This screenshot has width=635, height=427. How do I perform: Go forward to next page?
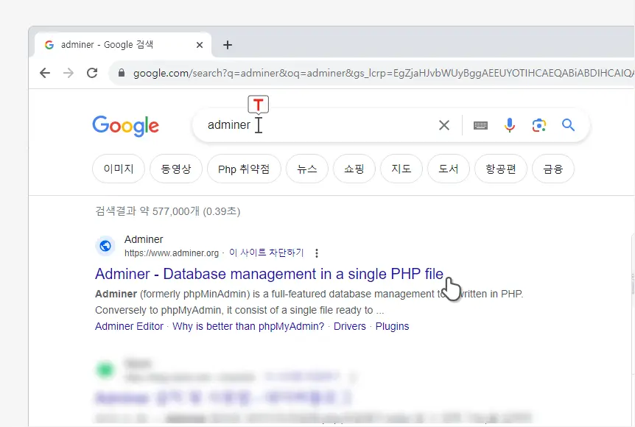pos(69,73)
